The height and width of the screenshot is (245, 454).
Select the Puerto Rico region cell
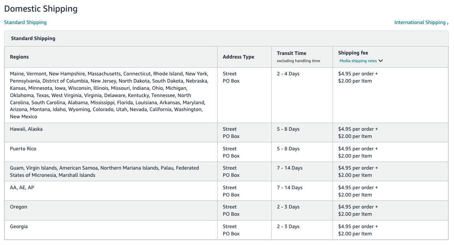111,152
